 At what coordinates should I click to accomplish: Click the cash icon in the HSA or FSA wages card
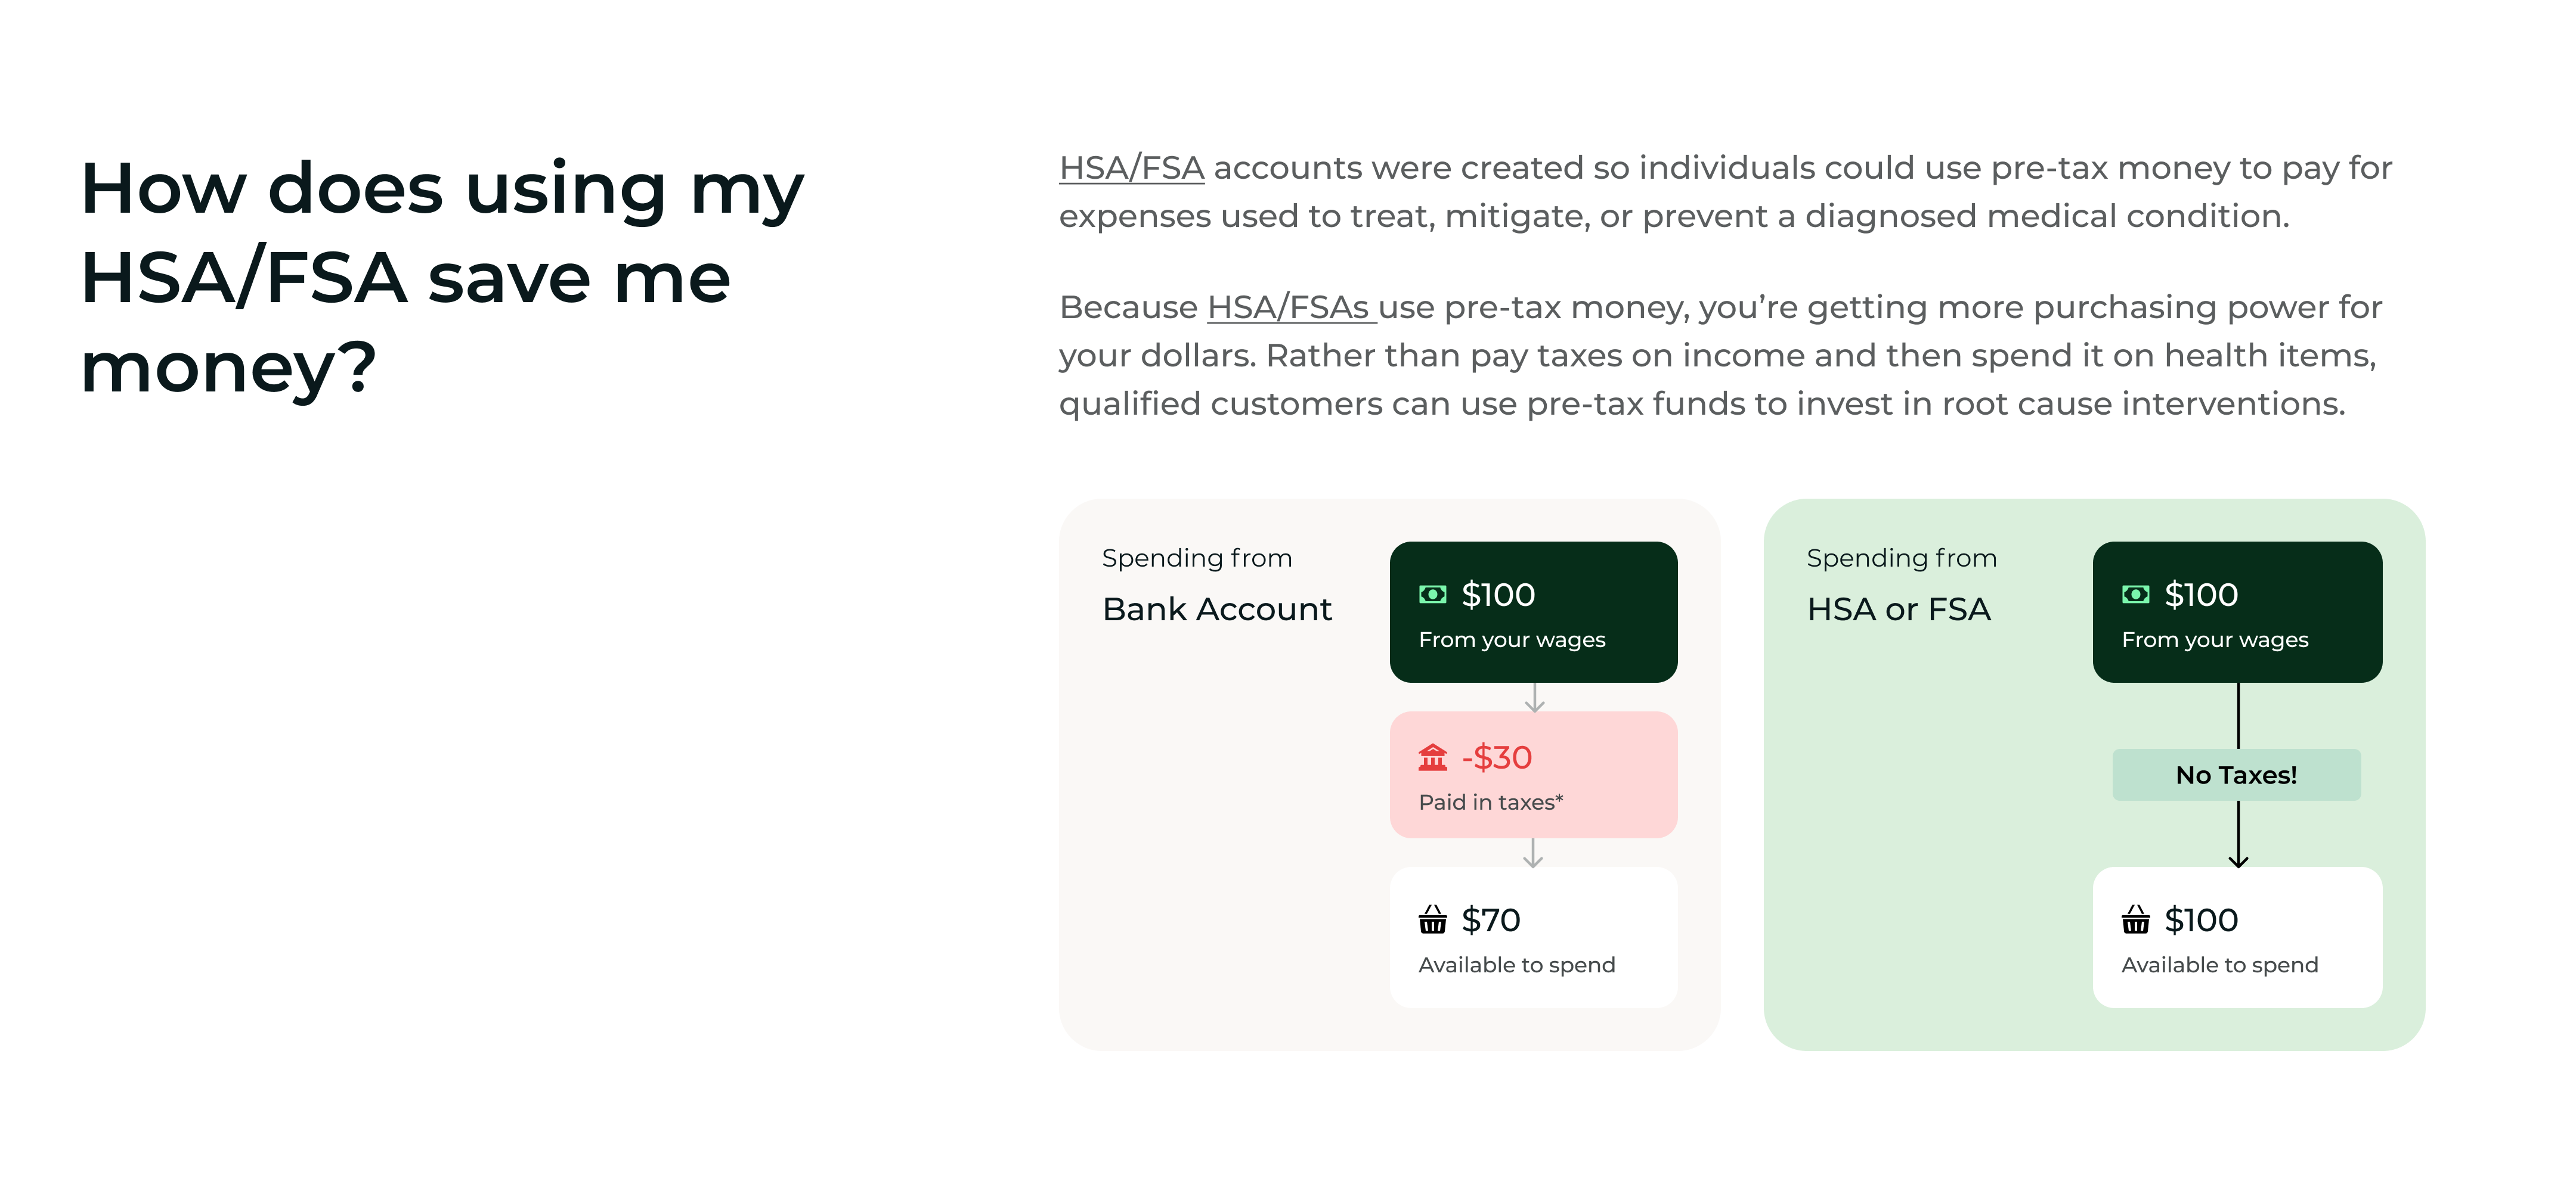pos(2135,595)
